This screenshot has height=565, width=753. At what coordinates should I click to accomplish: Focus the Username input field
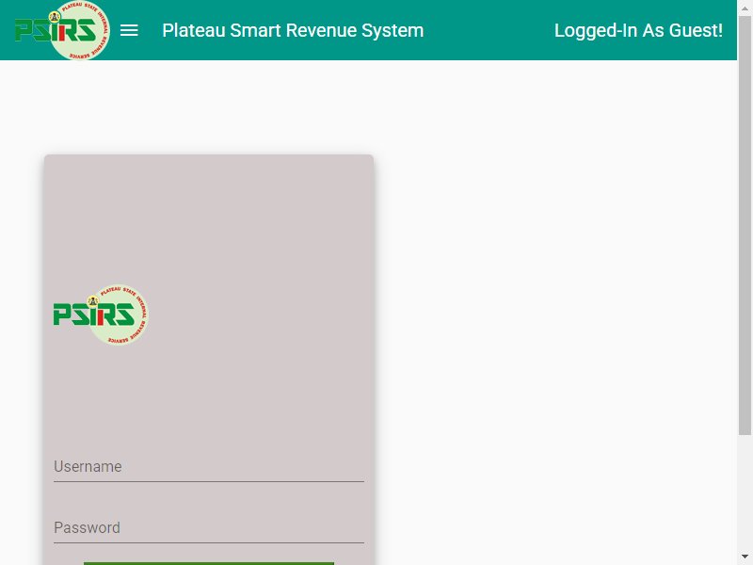209,466
